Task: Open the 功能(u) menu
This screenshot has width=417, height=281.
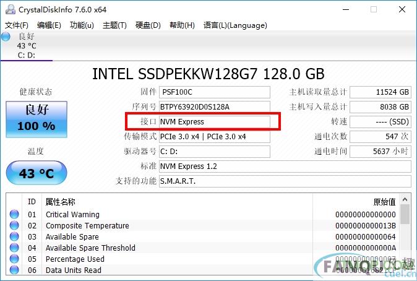Action: 82,25
